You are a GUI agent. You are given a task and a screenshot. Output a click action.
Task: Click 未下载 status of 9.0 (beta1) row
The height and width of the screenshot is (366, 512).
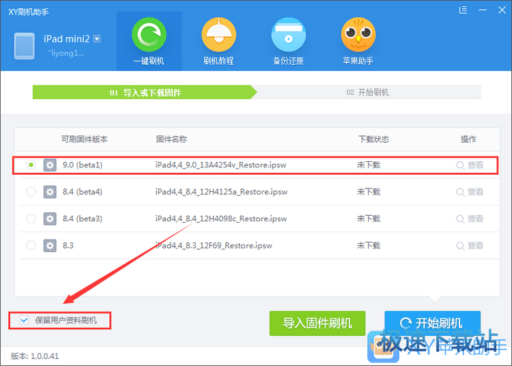(369, 165)
